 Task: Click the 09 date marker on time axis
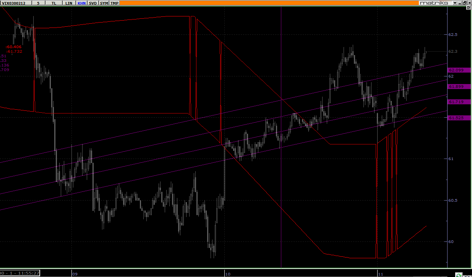75,274
